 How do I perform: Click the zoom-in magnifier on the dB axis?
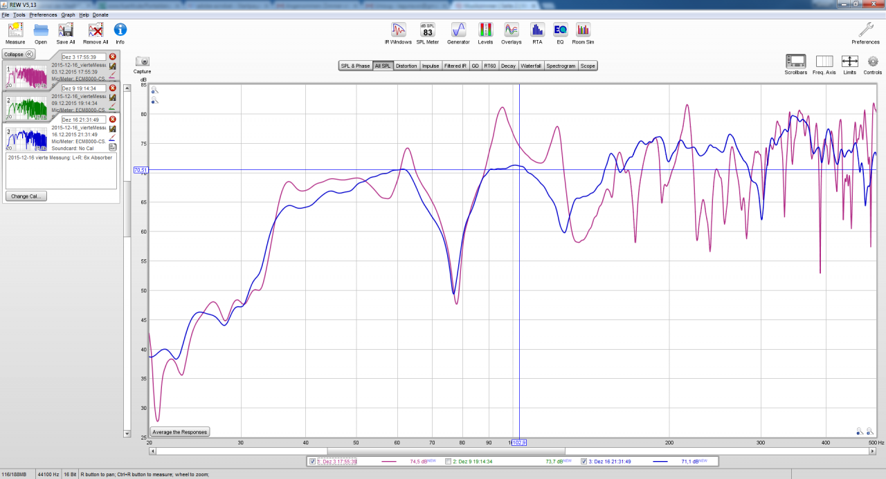click(x=155, y=90)
